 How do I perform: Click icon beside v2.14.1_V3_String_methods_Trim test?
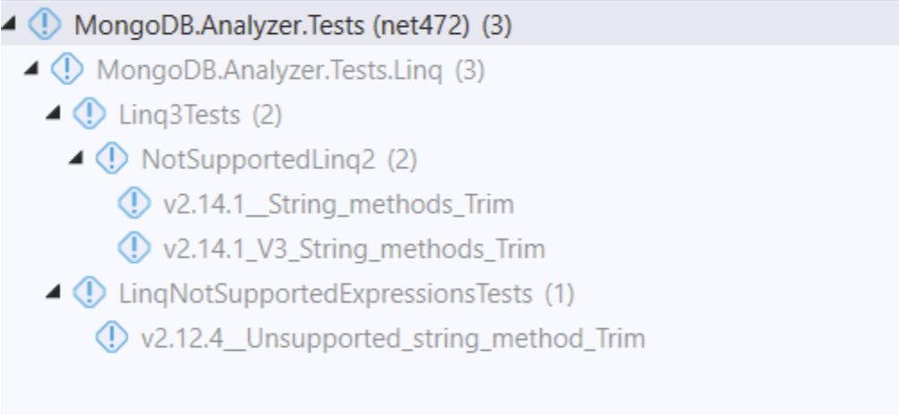[133, 248]
